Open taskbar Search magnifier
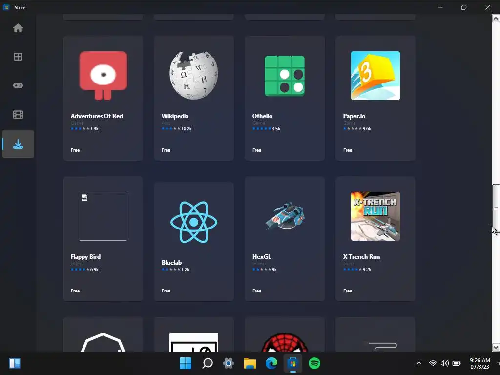Viewport: 500px width, 375px height. 207,363
